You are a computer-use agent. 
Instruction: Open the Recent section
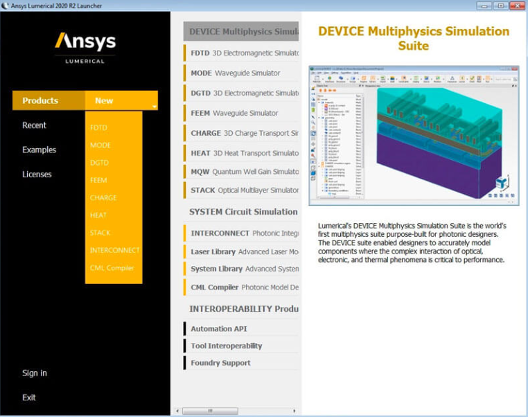click(34, 125)
